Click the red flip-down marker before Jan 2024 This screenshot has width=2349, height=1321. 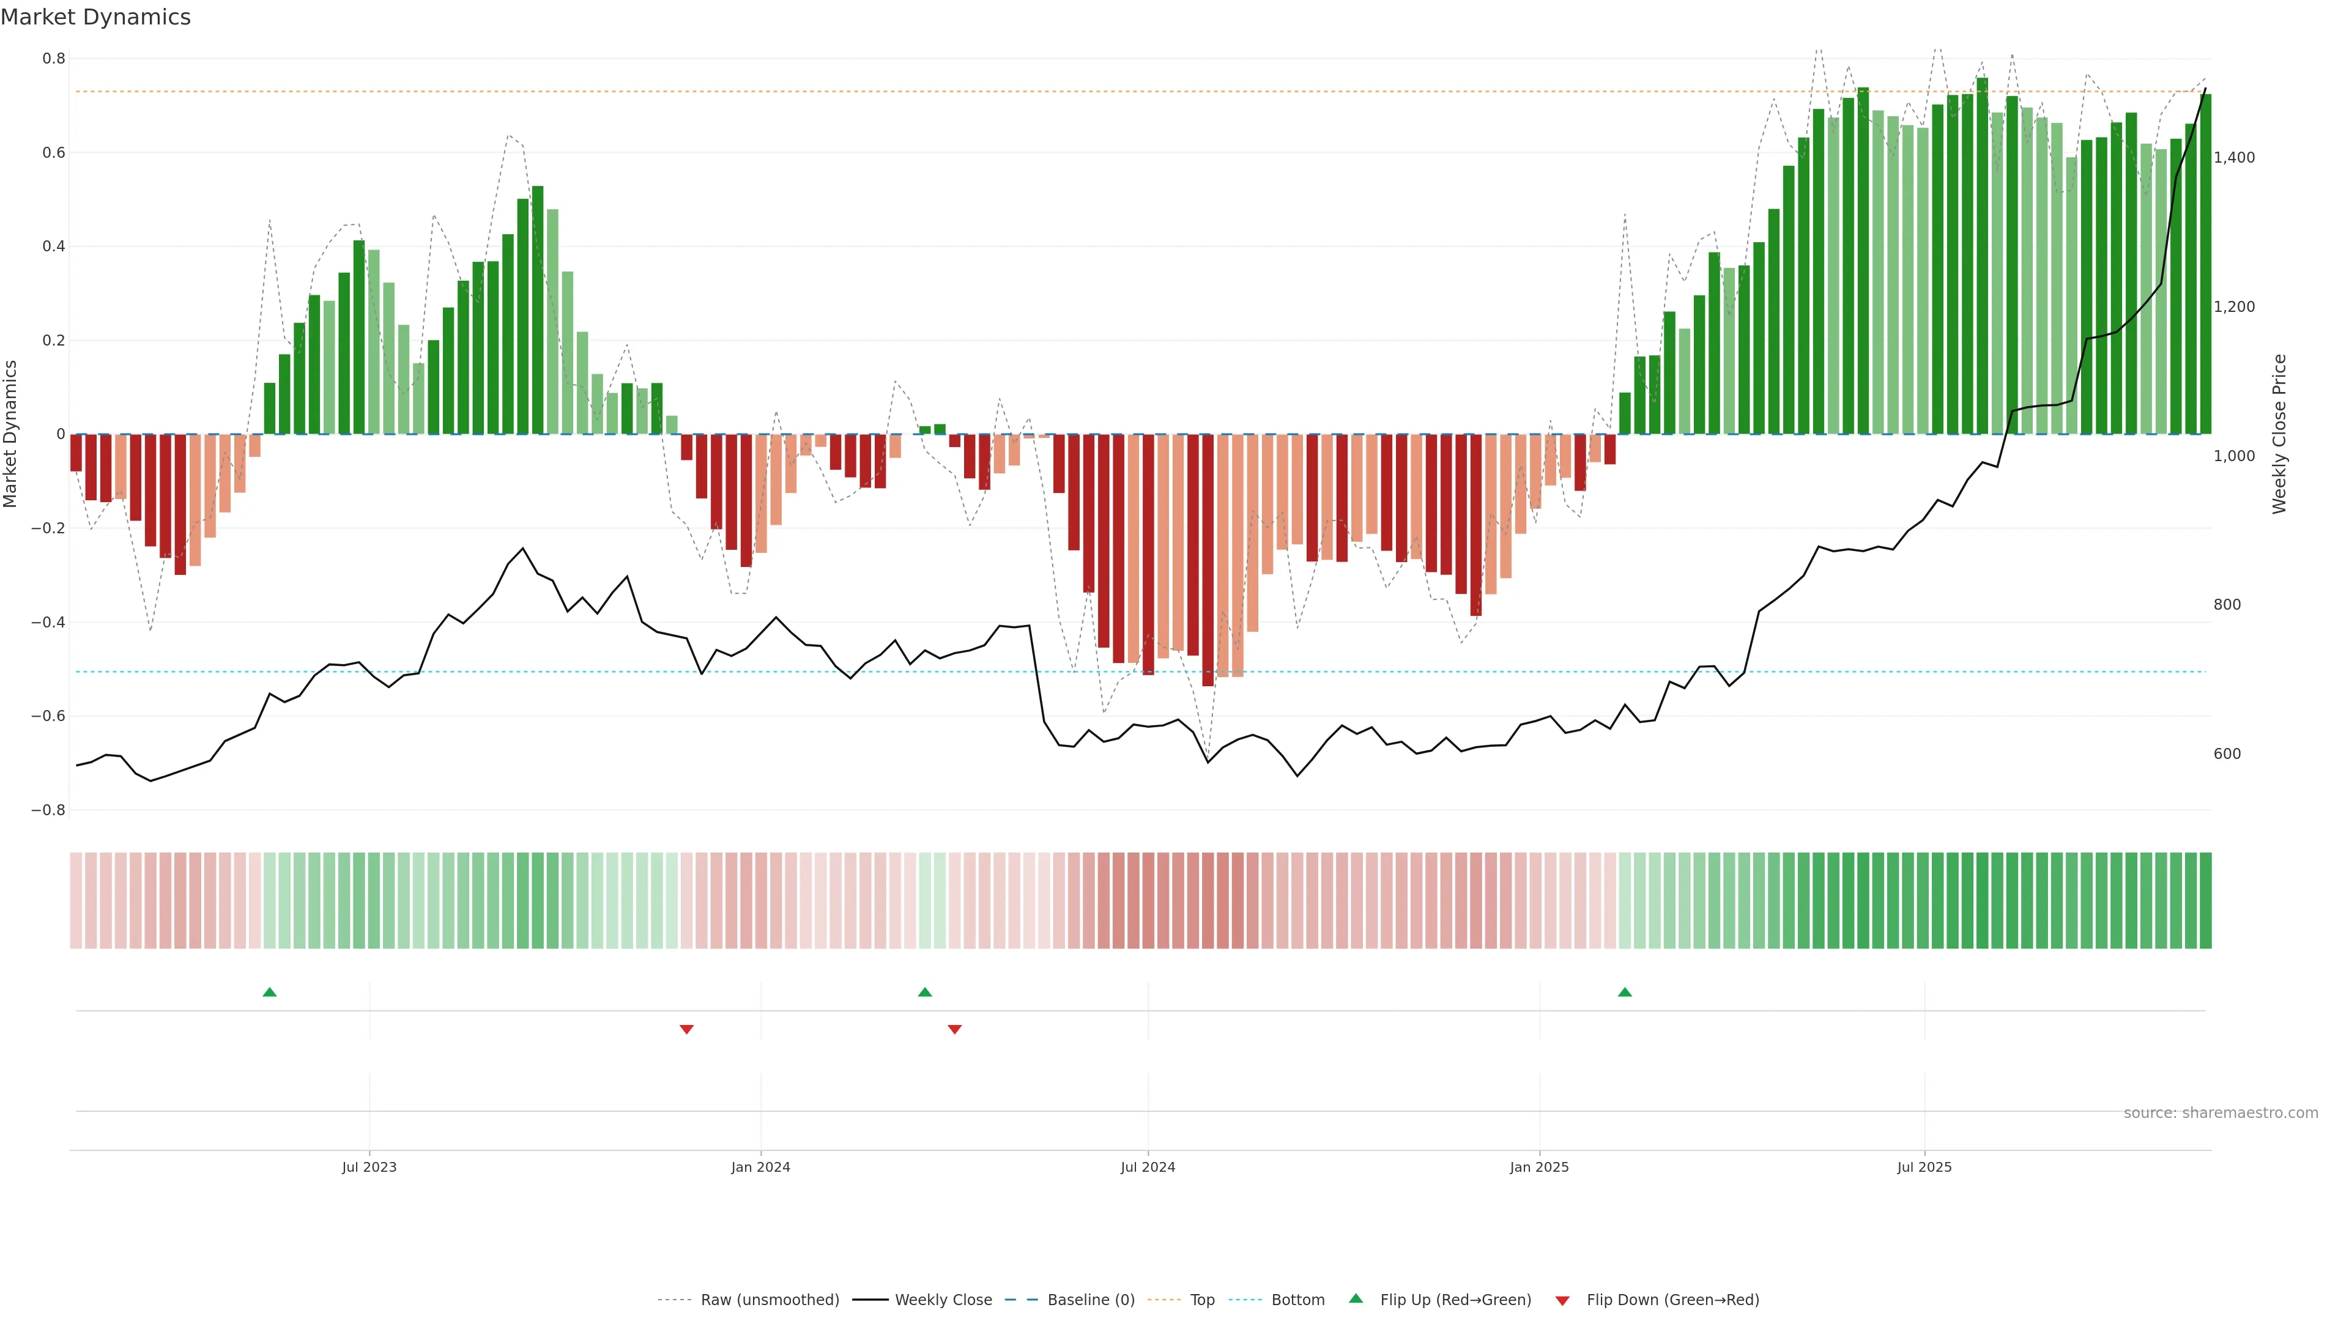[686, 1029]
